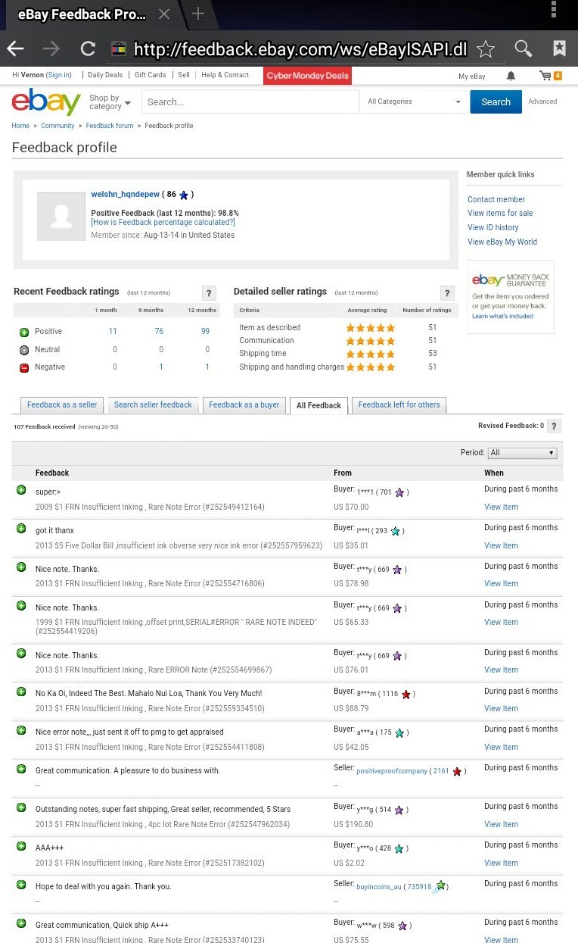This screenshot has height=943, width=578.
Task: Click 99 positive ratings for 12 months
Action: click(205, 332)
